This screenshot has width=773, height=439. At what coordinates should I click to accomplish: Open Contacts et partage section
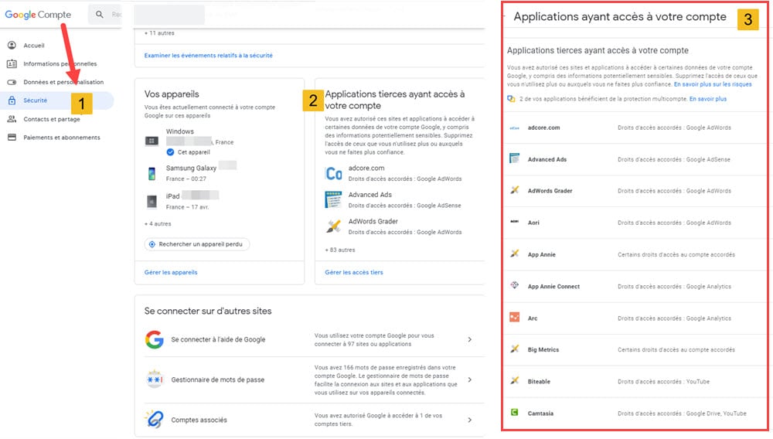tap(51, 119)
